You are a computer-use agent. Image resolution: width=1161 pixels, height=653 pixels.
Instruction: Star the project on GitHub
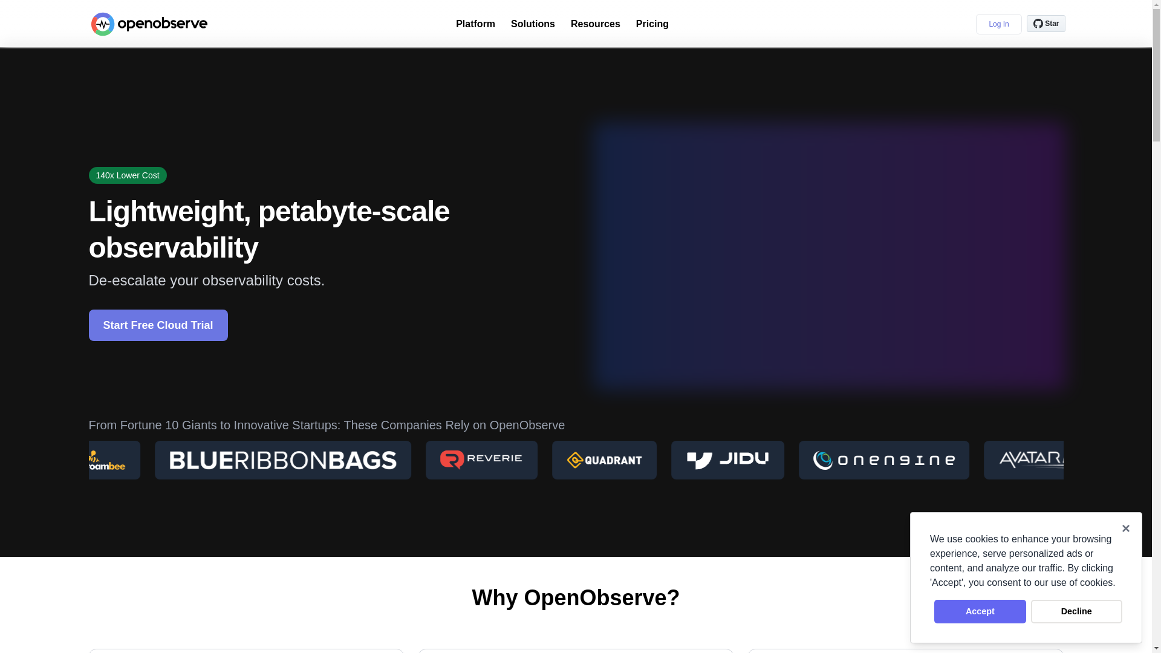1046,24
